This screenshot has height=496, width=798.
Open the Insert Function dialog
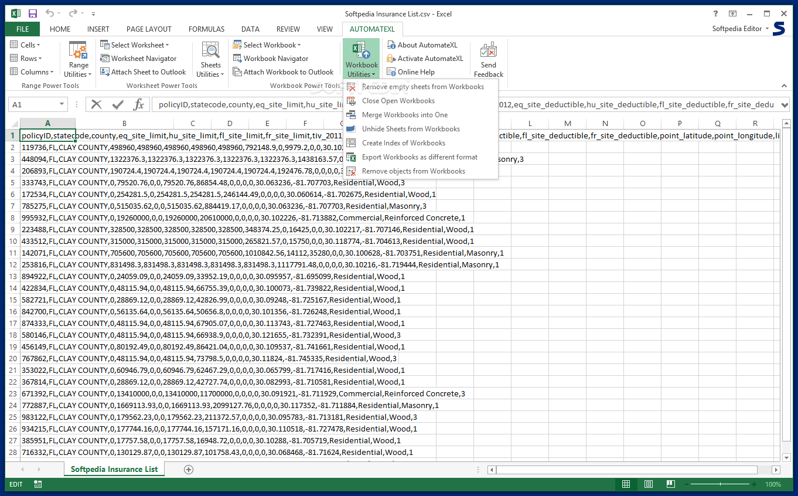point(139,104)
